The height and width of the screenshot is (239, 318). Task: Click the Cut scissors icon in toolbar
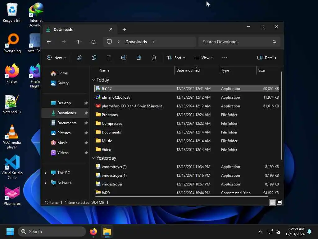click(x=79, y=58)
